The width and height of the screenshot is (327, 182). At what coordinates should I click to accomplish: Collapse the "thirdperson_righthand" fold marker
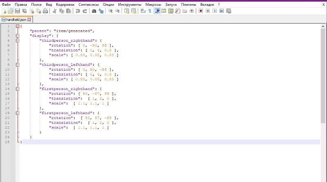pos(18,40)
